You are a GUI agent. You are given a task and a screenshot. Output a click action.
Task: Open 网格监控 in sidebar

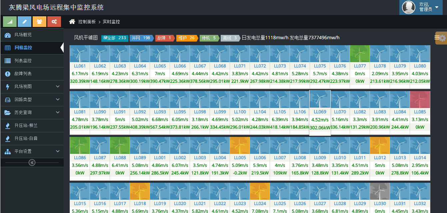(x=32, y=48)
